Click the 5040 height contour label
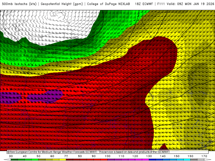The image size is (215, 161). pyautogui.click(x=26, y=72)
